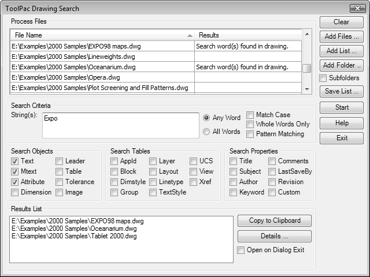Copy results to clipboard
370x277 pixels.
pyautogui.click(x=275, y=220)
